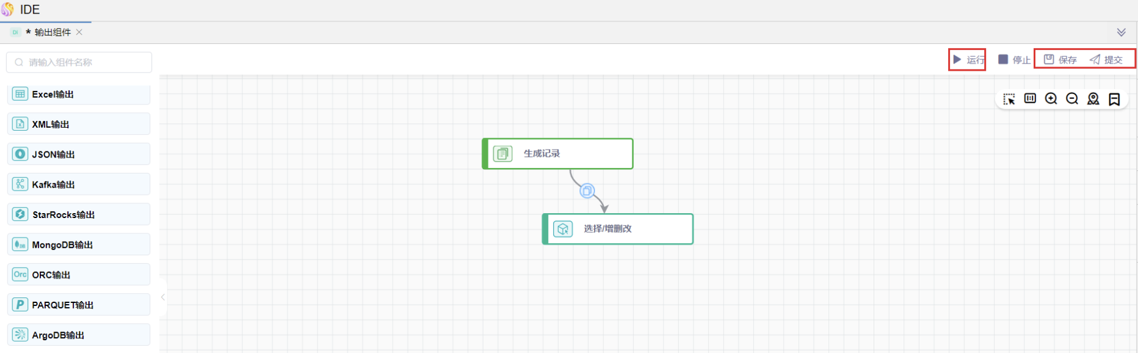Image resolution: width=1138 pixels, height=353 pixels.
Task: Choose the Kafka输出 component
Action: point(79,184)
